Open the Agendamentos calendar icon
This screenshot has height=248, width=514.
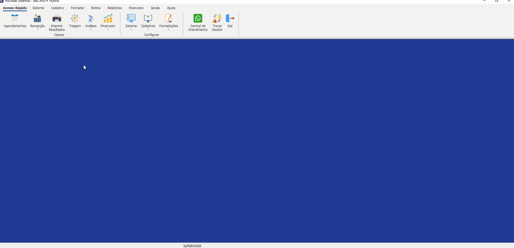point(15,18)
